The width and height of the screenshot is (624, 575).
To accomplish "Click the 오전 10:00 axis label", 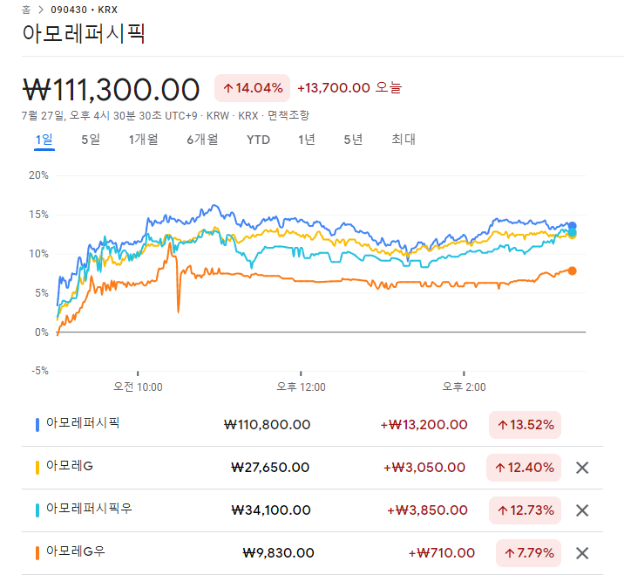I will coord(138,387).
